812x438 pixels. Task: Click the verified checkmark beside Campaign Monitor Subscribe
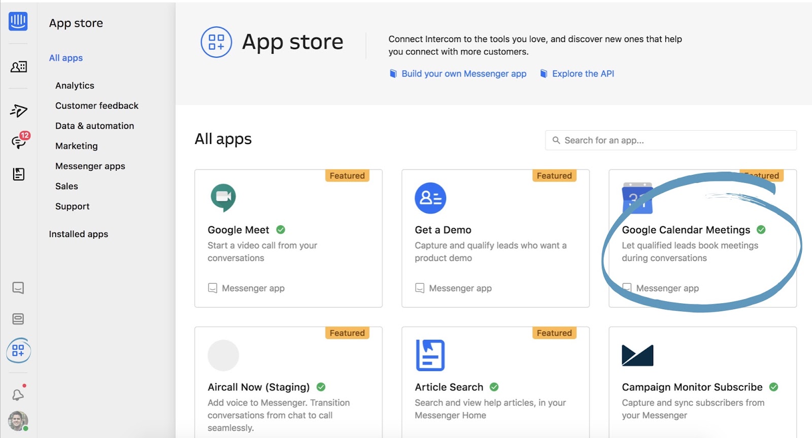pos(774,387)
